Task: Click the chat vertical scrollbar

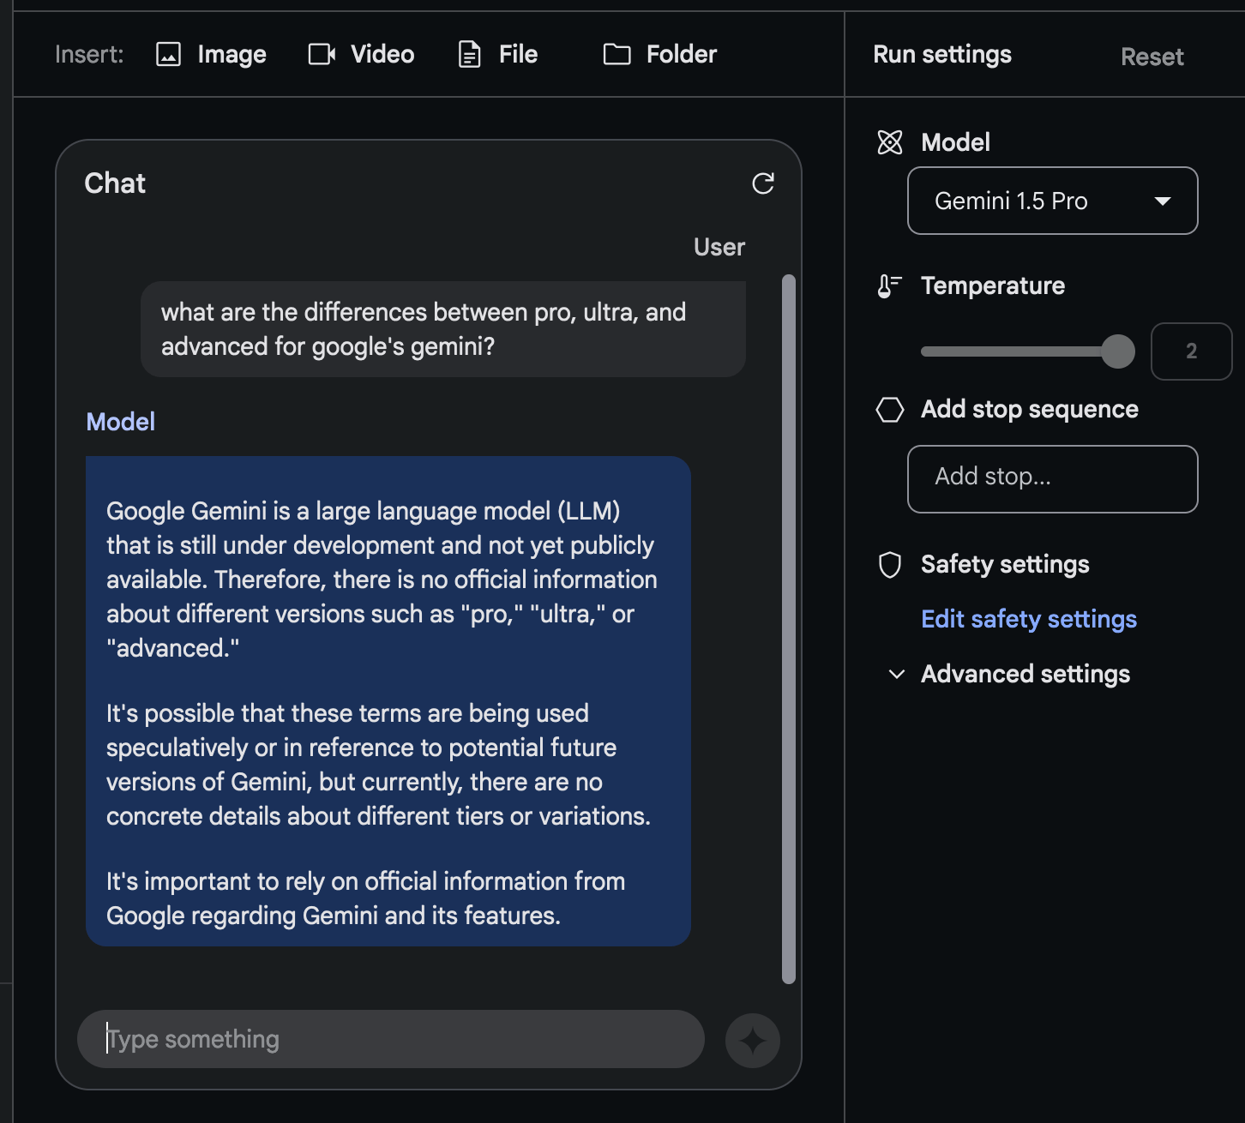Action: [789, 629]
